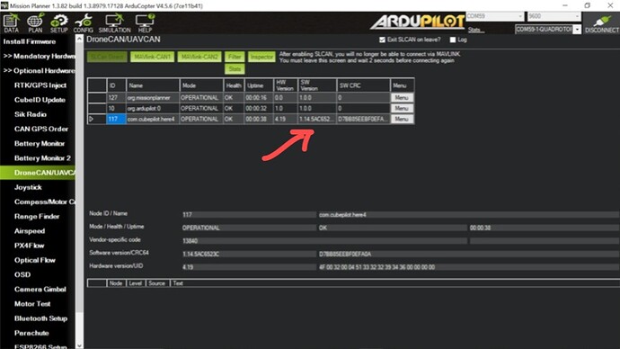Image resolution: width=620 pixels, height=349 pixels.
Task: Open the CONFIG tuning icon
Action: [x=83, y=23]
